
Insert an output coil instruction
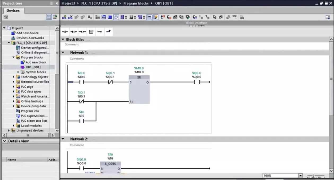click(x=82, y=32)
